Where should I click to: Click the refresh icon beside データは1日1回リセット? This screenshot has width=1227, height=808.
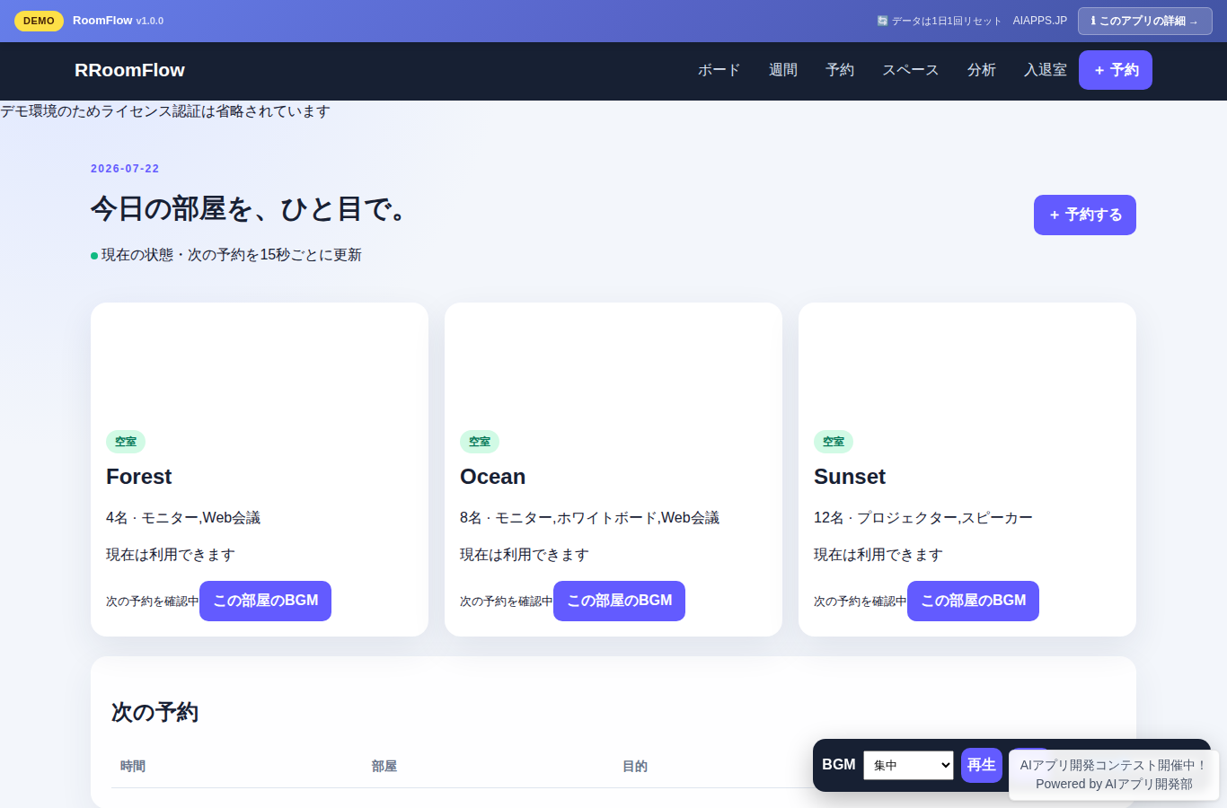pos(882,21)
